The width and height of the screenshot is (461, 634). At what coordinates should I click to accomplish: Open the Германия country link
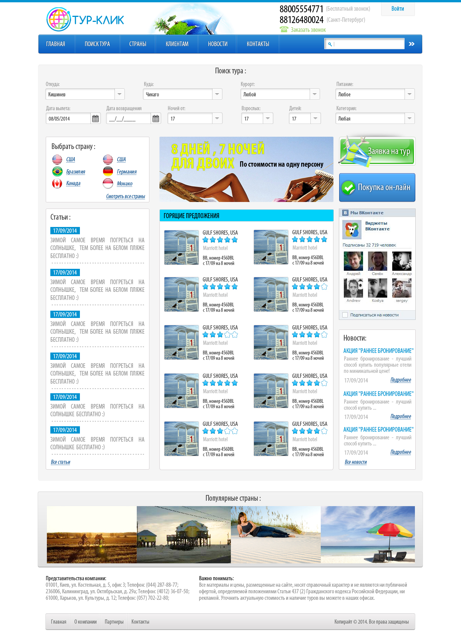(x=127, y=172)
